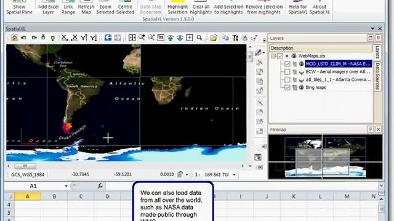Select the zoom in magnifier tool
Image resolution: width=394 pixels, height=221 pixels.
tap(142, 38)
